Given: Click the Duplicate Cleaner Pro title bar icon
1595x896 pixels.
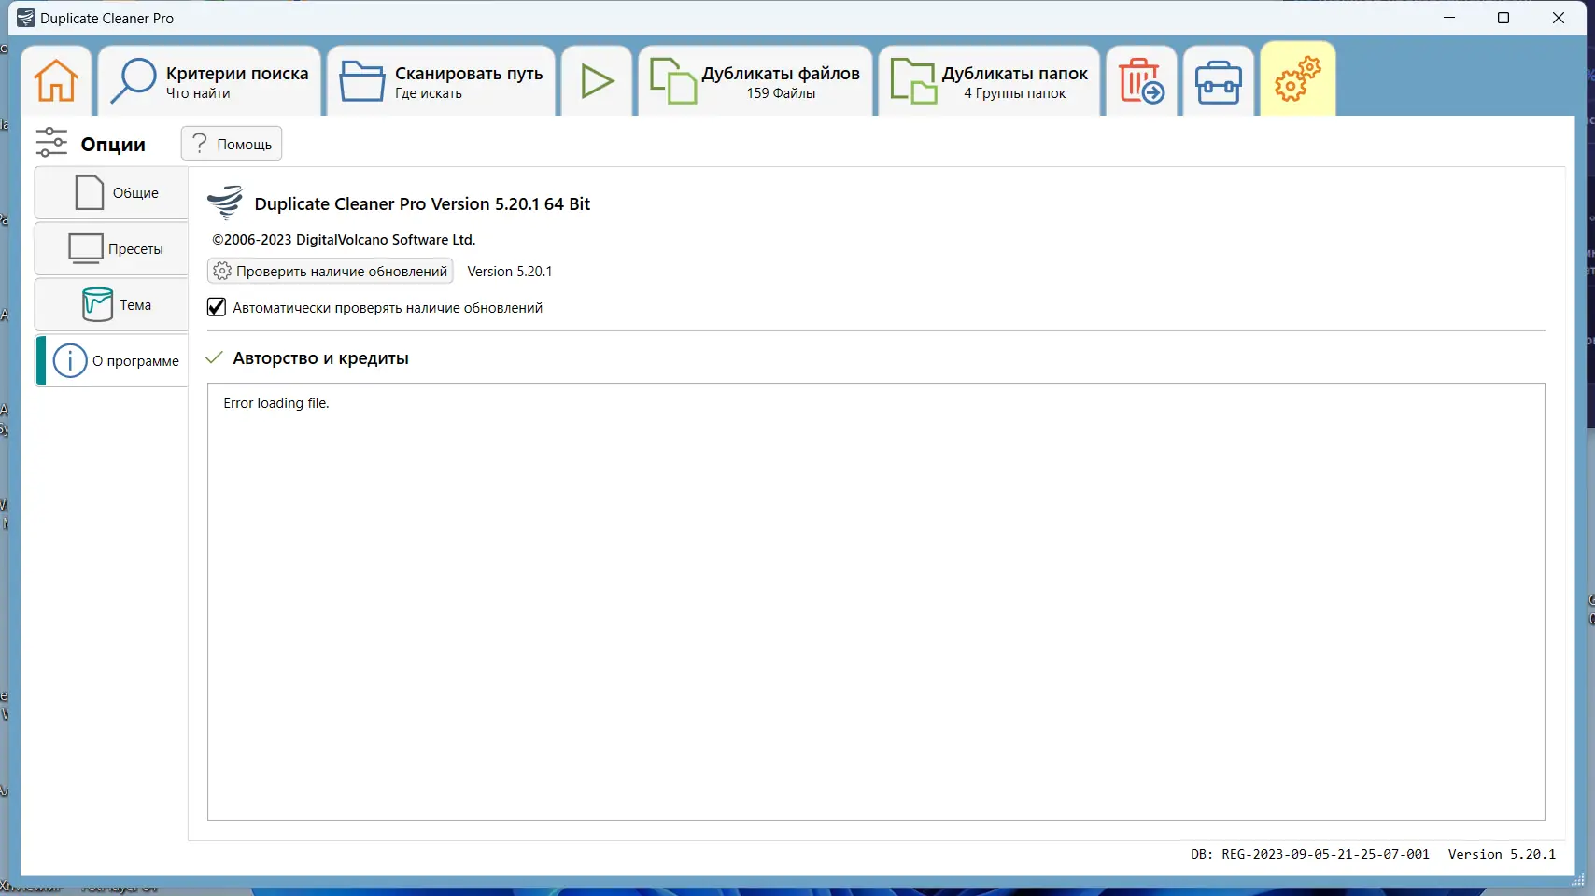Looking at the screenshot, I should (x=26, y=18).
